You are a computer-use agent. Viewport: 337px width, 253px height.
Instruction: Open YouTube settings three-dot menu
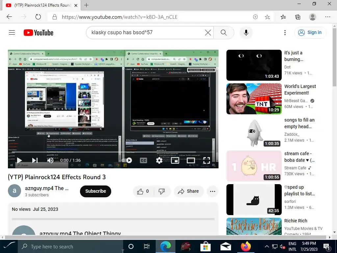point(285,33)
